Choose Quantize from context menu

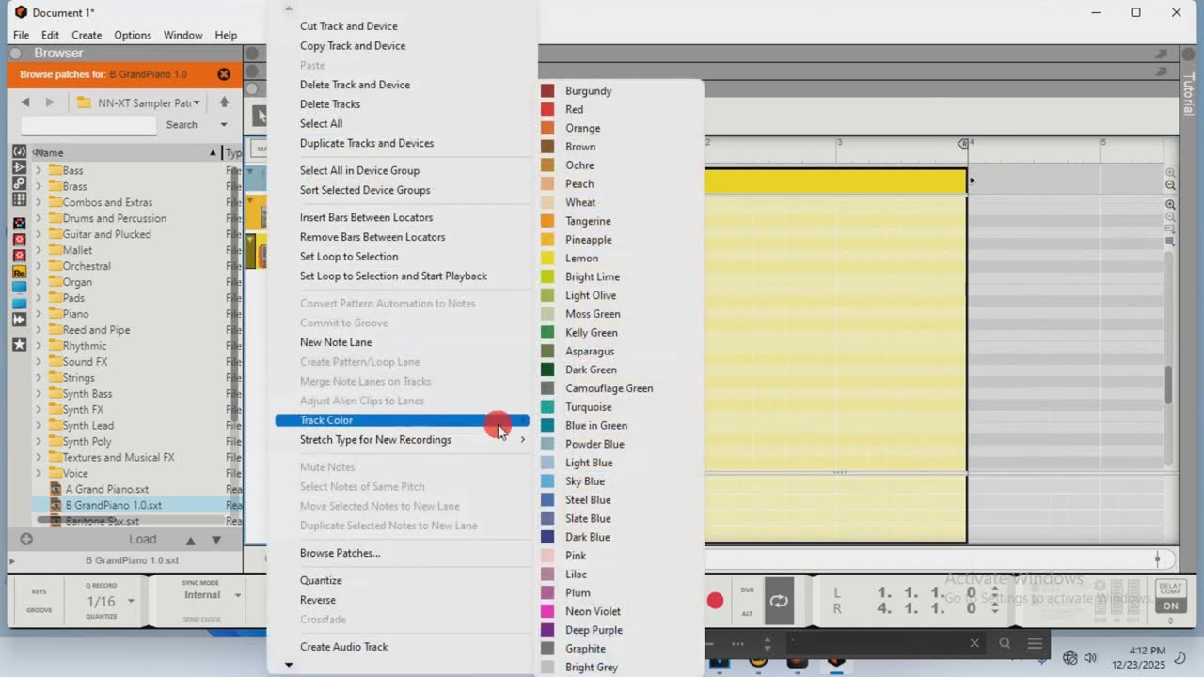coord(321,580)
